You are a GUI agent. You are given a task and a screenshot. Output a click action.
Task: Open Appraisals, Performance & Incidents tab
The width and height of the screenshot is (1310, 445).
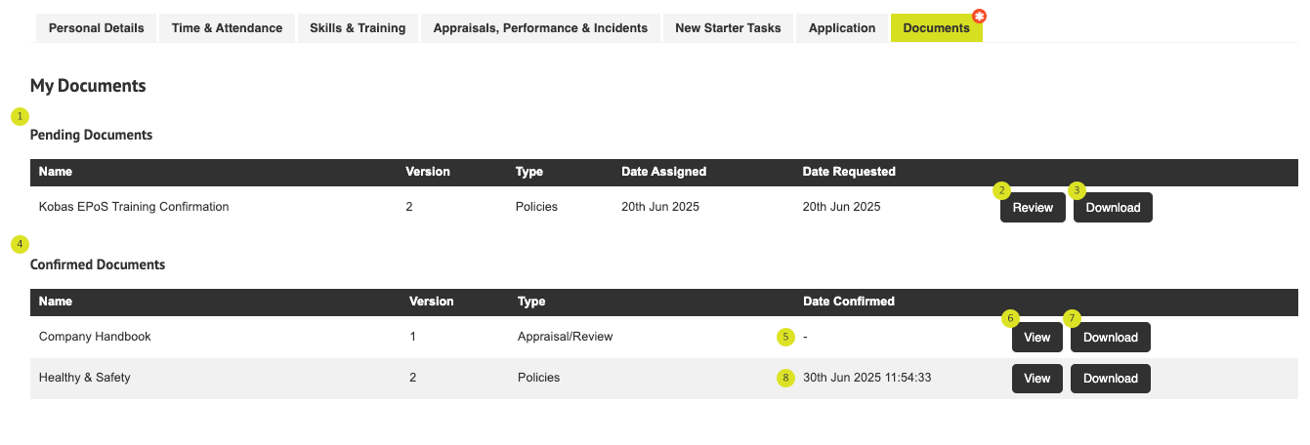click(x=540, y=27)
